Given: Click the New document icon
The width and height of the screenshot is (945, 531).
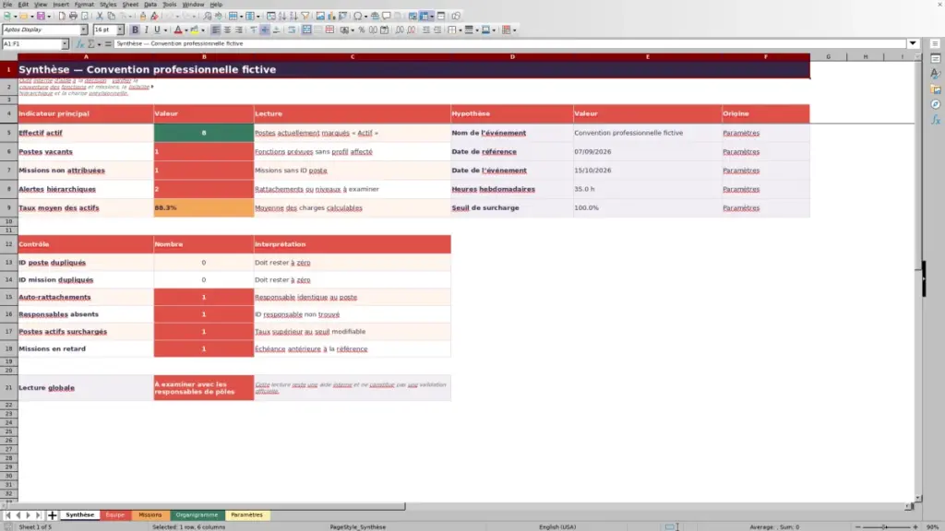Looking at the screenshot, I should [8, 17].
